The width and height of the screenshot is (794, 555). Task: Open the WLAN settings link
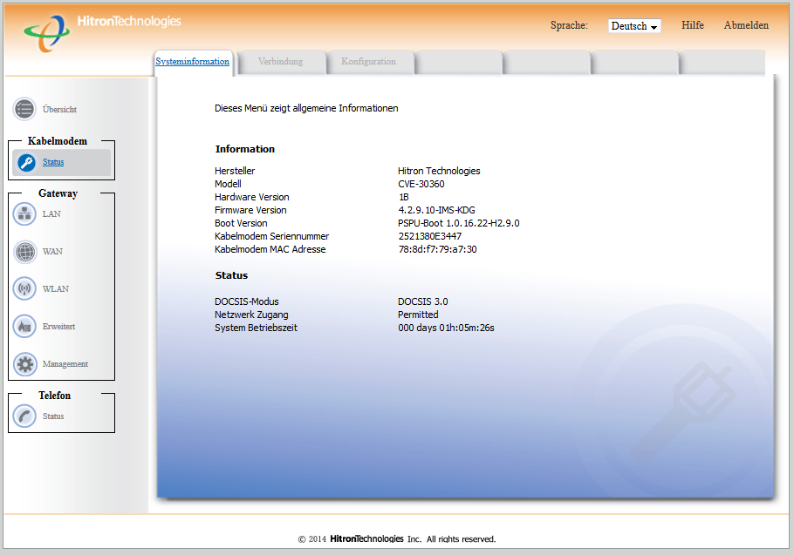pos(56,288)
